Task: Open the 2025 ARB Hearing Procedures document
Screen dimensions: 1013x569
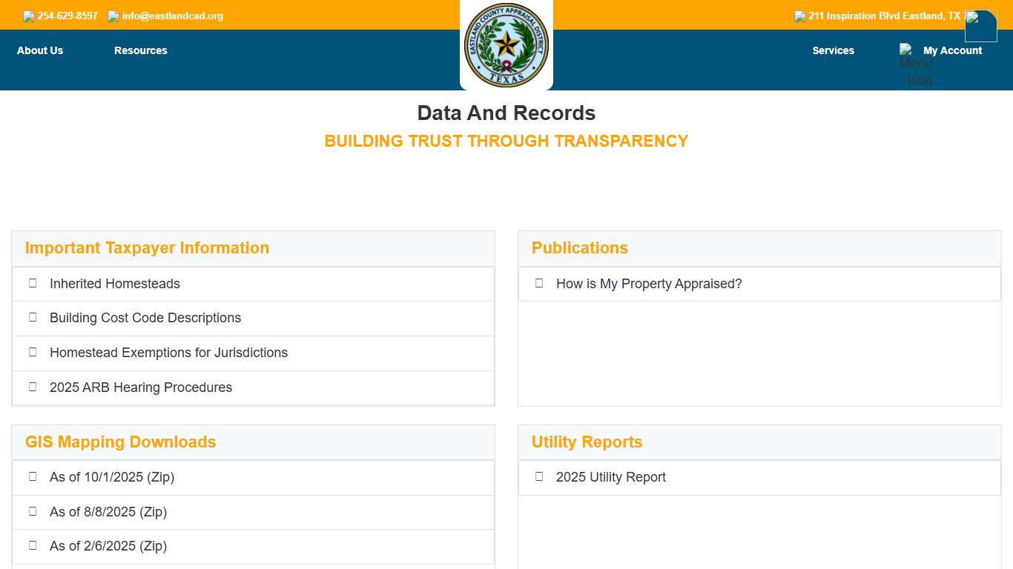Action: pyautogui.click(x=140, y=387)
